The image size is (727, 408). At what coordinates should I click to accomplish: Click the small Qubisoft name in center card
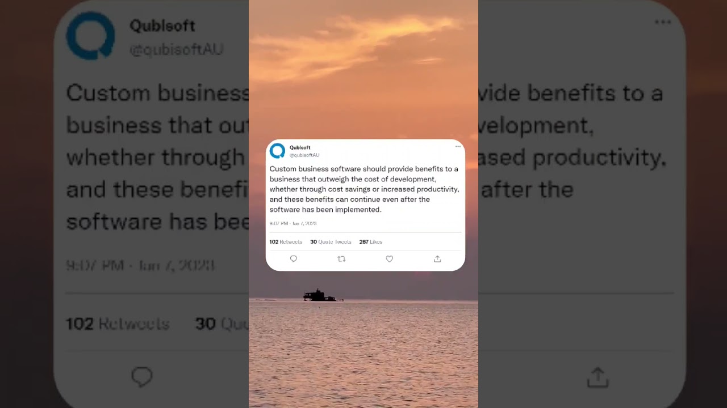tap(300, 147)
